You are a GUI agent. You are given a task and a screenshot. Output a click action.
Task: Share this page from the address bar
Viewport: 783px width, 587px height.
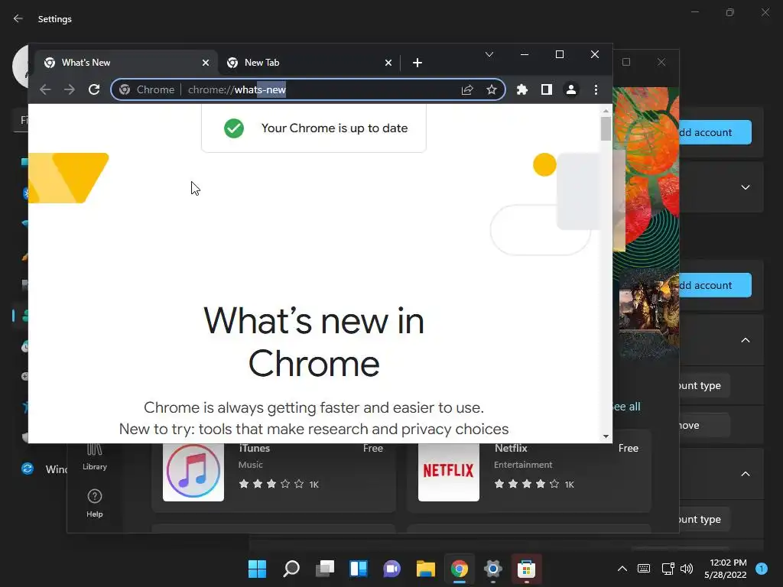[x=467, y=90]
